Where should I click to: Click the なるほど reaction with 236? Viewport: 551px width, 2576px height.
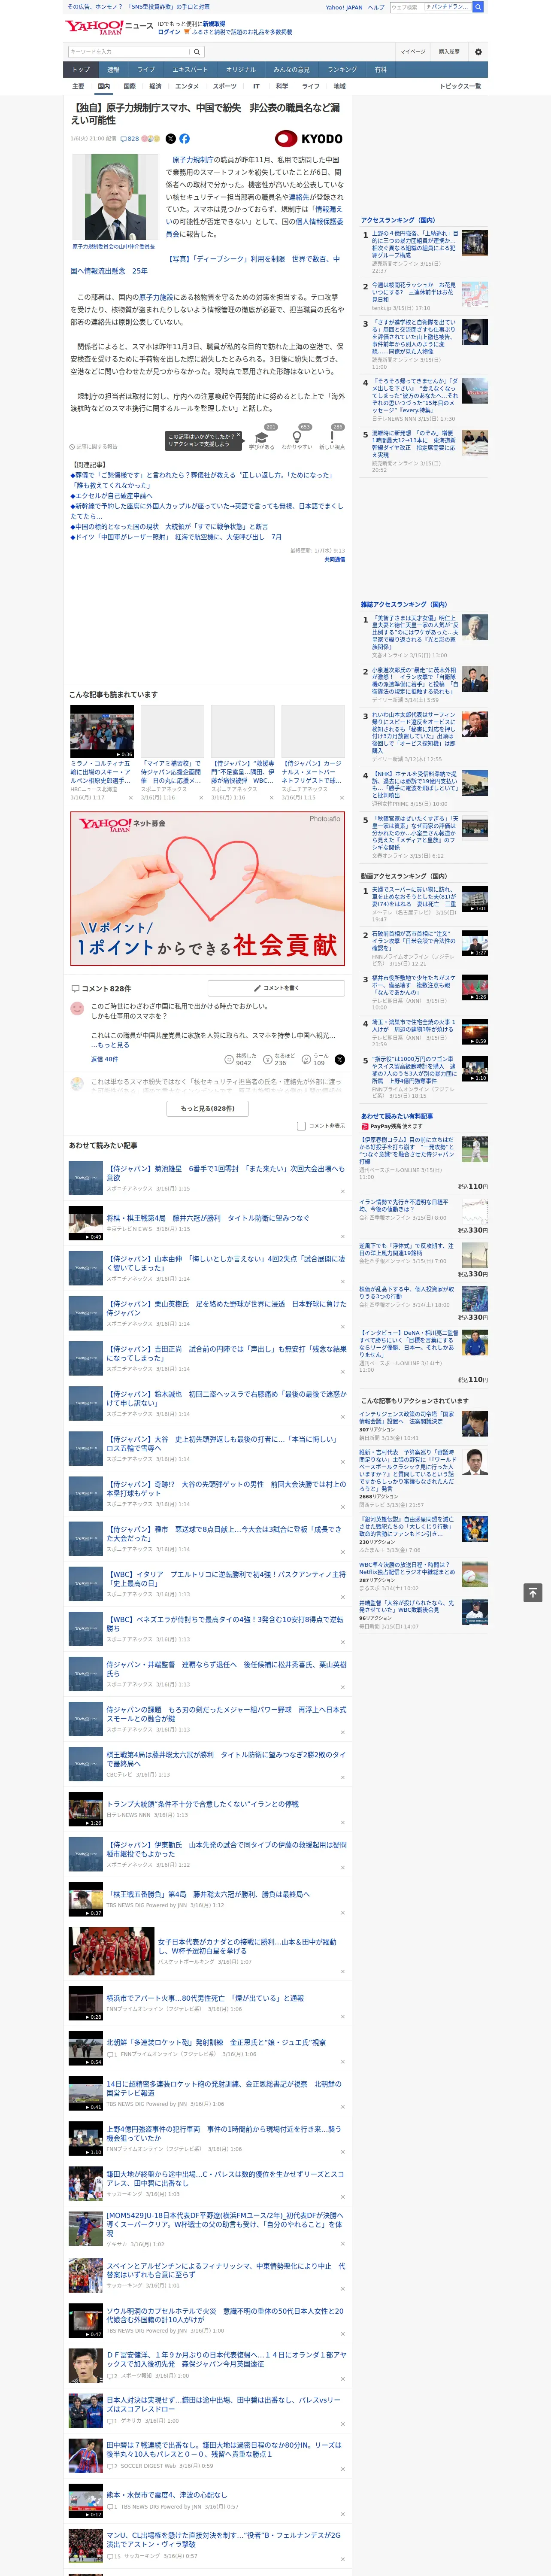point(279,1059)
